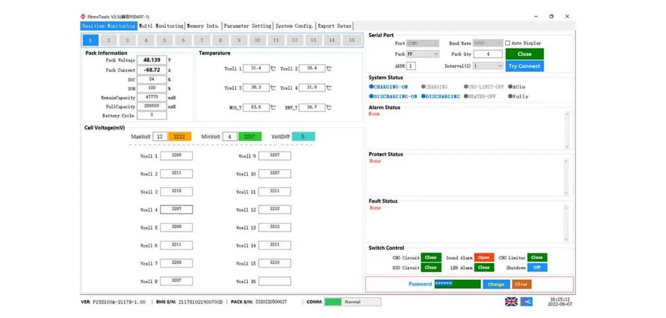Select pack number 10

[x=257, y=40]
